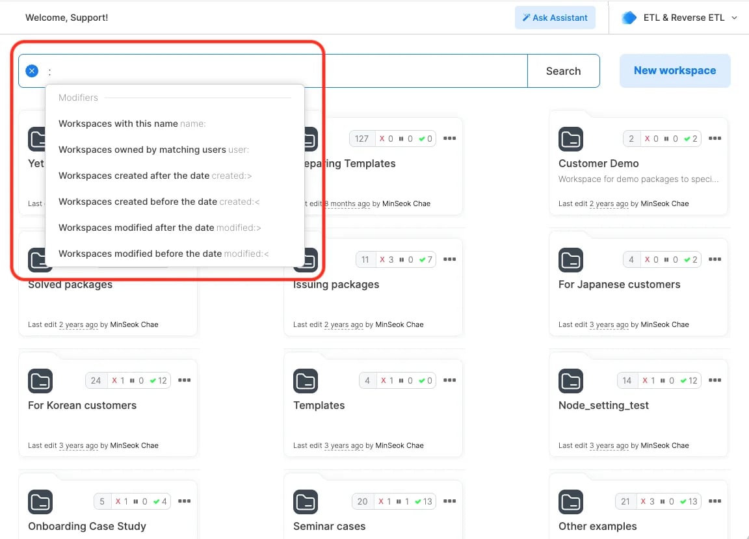Click package count 24 on For Korean customers

click(x=96, y=380)
